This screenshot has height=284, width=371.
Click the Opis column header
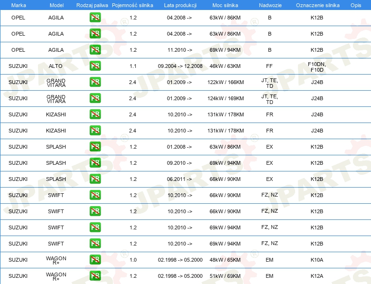click(356, 5)
